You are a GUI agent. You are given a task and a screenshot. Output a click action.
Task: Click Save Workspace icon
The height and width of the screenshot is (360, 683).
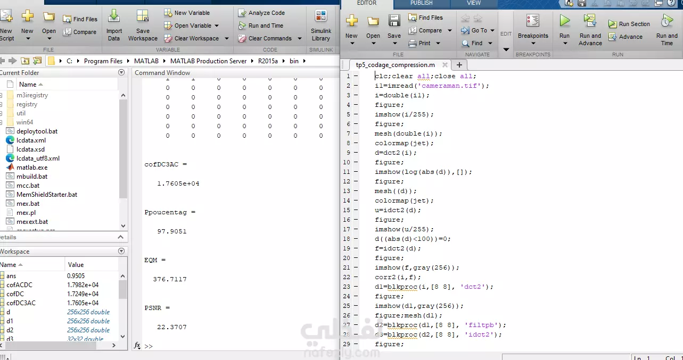tap(142, 16)
